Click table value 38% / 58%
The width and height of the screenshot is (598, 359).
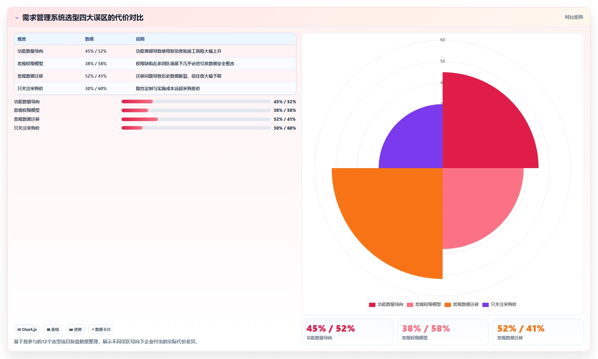tap(96, 64)
